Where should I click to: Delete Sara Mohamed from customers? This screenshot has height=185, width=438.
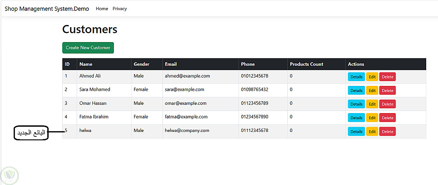click(x=387, y=90)
